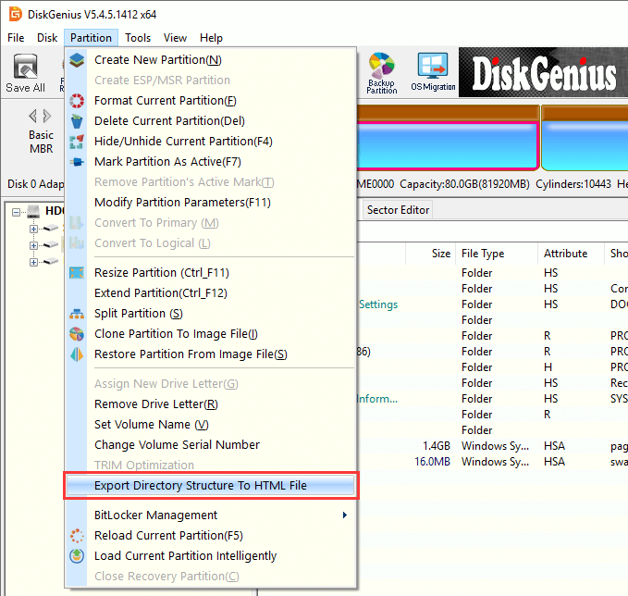
Task: Open the File menu
Action: point(16,38)
